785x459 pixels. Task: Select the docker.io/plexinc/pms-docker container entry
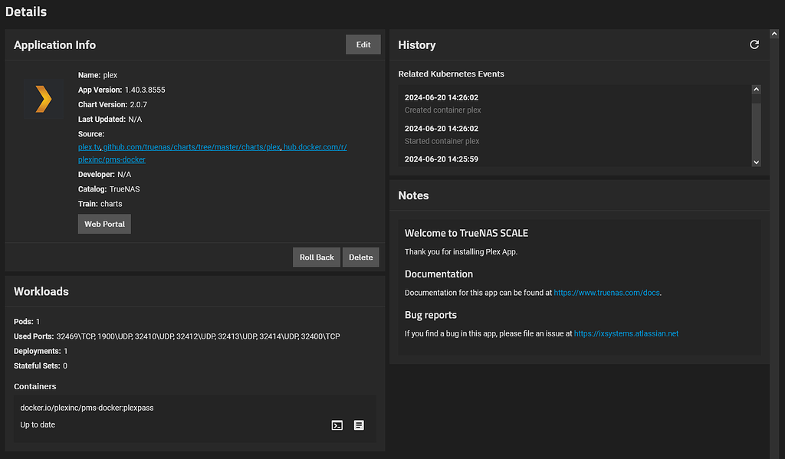[x=85, y=408]
